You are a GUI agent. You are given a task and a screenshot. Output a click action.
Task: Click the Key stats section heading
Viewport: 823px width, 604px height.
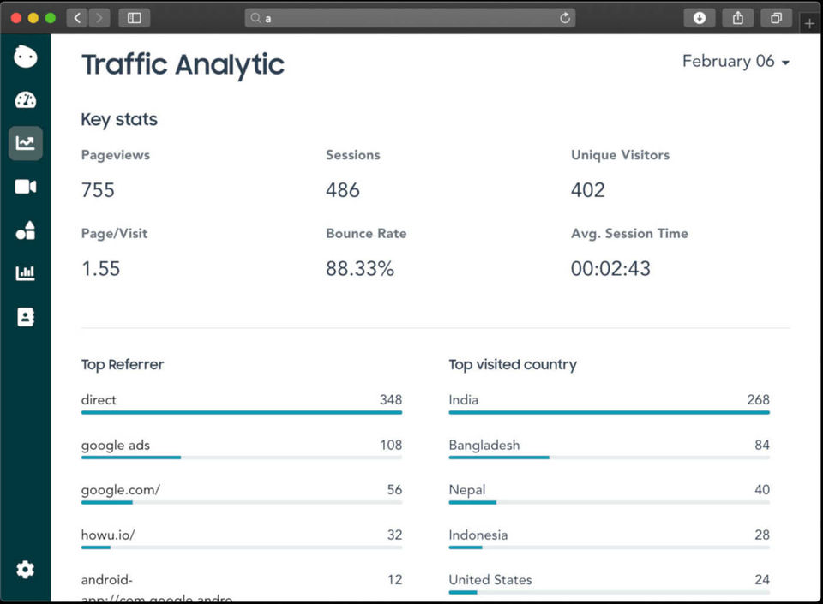[x=119, y=120]
